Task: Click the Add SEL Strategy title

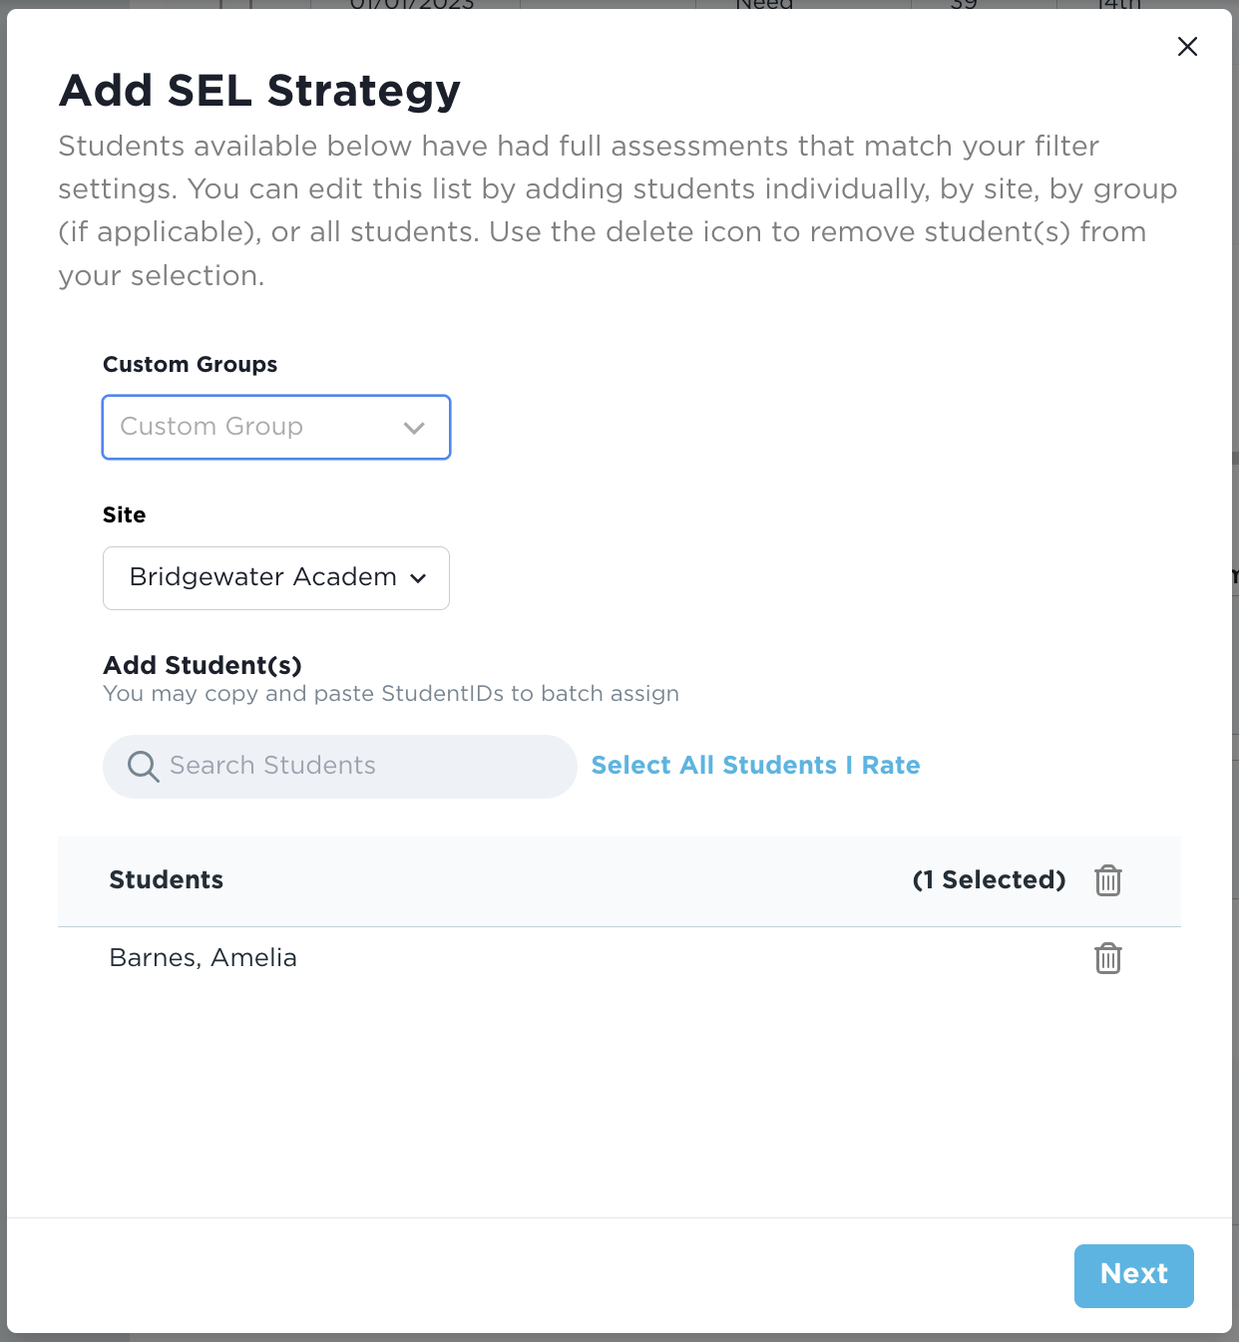Action: tap(259, 90)
